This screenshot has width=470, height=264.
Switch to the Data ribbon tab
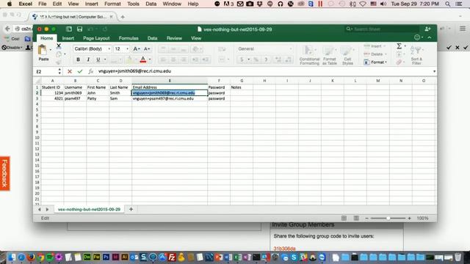tap(152, 38)
